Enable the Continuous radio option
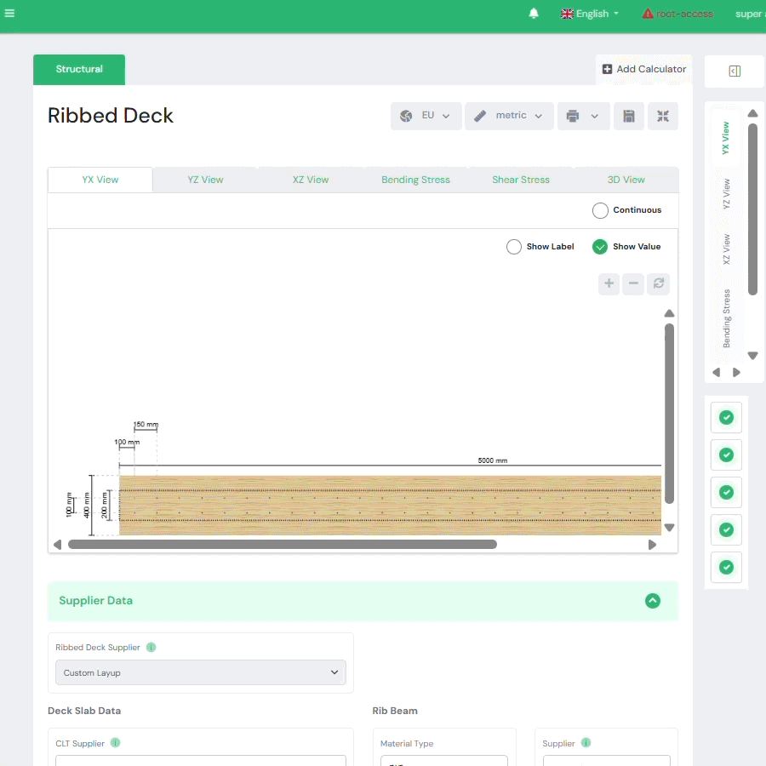 coord(600,210)
